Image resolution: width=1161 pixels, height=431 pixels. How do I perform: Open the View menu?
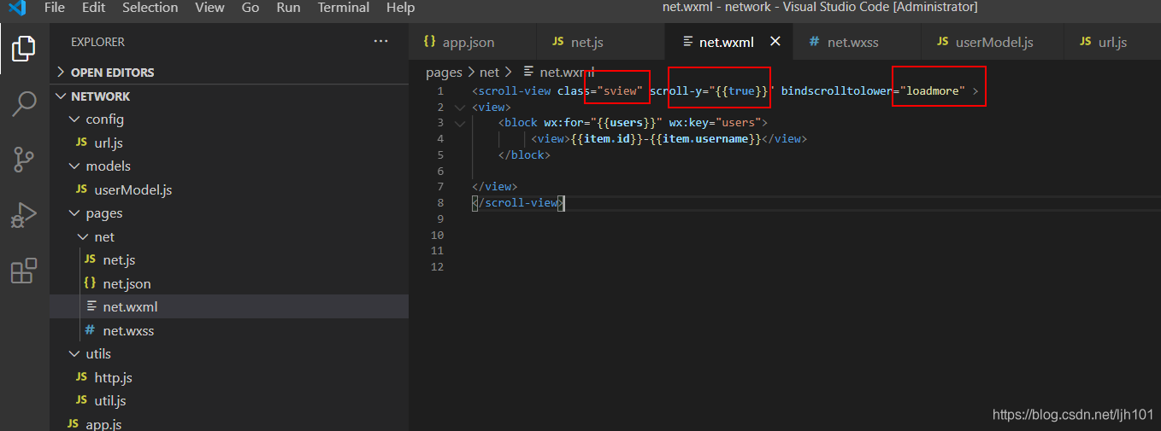tap(209, 8)
